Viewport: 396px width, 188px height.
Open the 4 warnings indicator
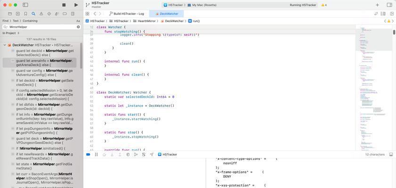(x=324, y=5)
